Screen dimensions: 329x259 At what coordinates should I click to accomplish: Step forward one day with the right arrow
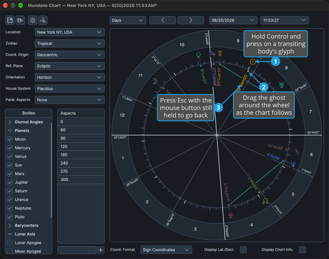191,20
